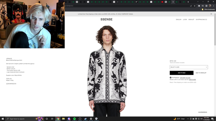Image resolution: width=216 pixels, height=121 pixels.
Task: Open the Size Guide link
Action: pyautogui.click(x=192, y=80)
